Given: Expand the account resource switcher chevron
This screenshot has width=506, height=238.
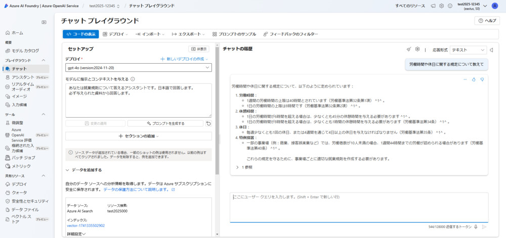Looking at the screenshot, I should [485, 6].
